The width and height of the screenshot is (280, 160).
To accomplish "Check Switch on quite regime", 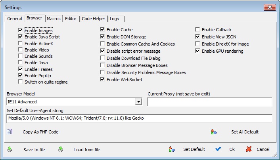I will 20,82.
